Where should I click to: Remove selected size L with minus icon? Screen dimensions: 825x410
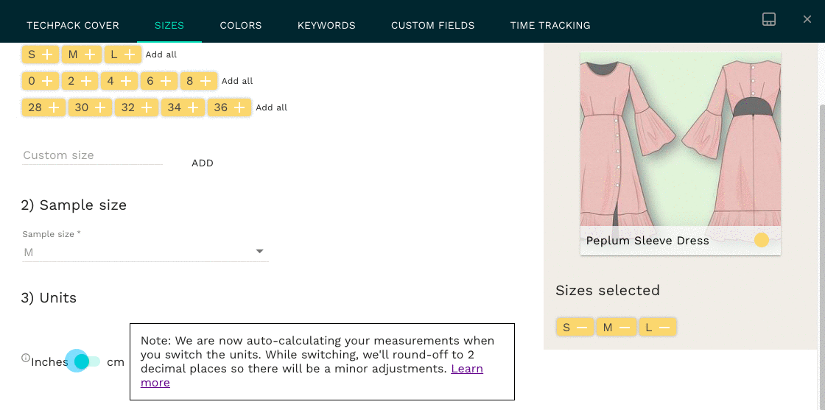tap(664, 328)
